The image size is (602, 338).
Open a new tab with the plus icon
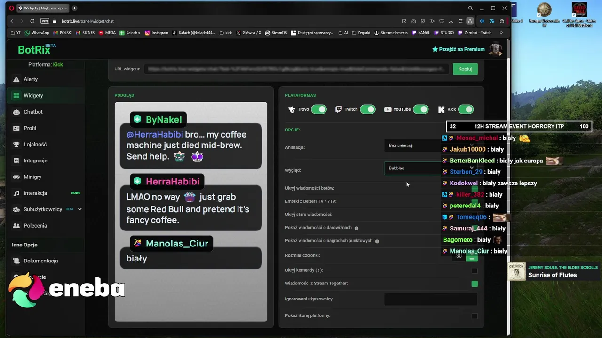pyautogui.click(x=74, y=8)
